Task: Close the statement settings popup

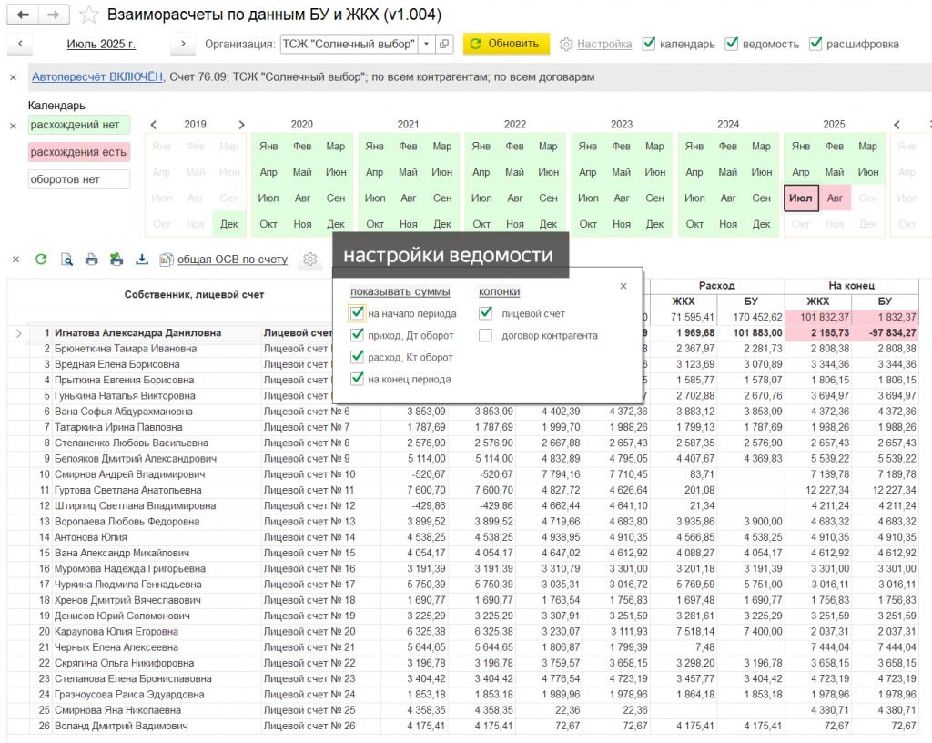Action: [623, 286]
